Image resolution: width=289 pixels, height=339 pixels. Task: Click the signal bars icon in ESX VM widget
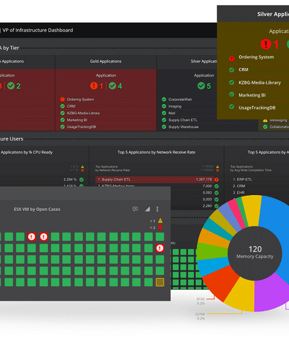(148, 209)
